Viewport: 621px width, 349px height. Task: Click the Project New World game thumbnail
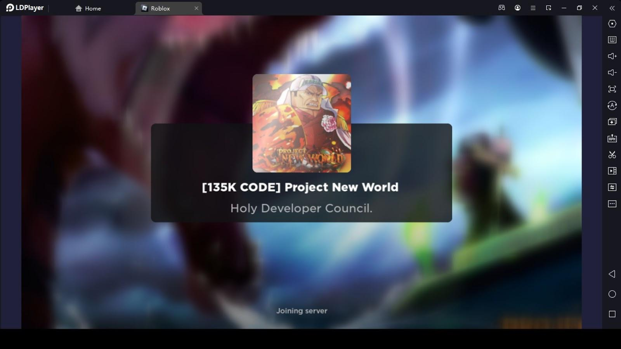click(x=302, y=123)
